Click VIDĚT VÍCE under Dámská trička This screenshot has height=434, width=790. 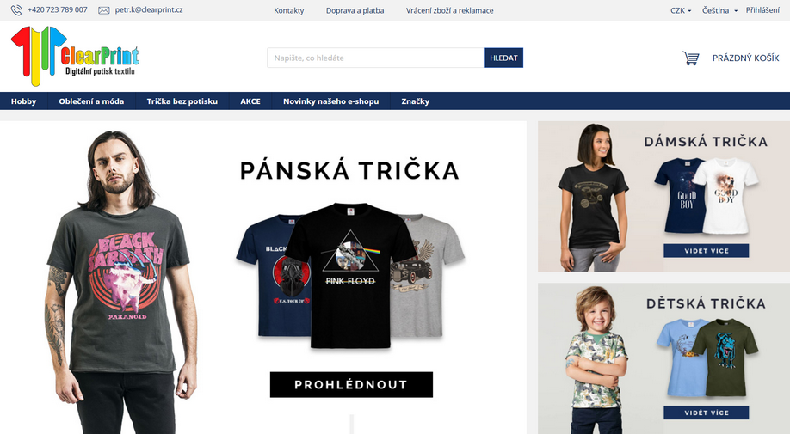707,250
